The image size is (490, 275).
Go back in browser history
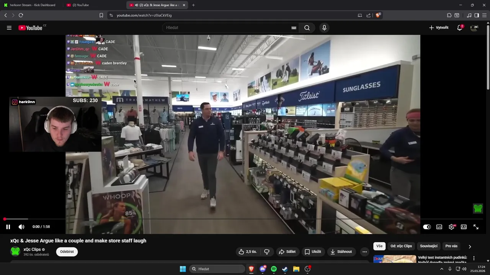point(5,15)
